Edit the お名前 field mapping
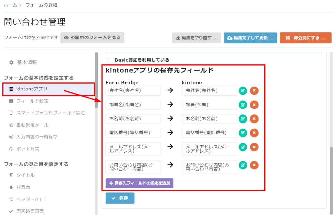Viewport: 336px width, 217px height. (x=243, y=119)
